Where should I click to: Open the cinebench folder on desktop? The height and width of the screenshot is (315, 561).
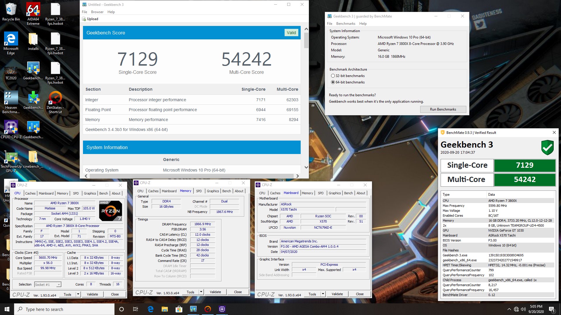[x=33, y=159]
